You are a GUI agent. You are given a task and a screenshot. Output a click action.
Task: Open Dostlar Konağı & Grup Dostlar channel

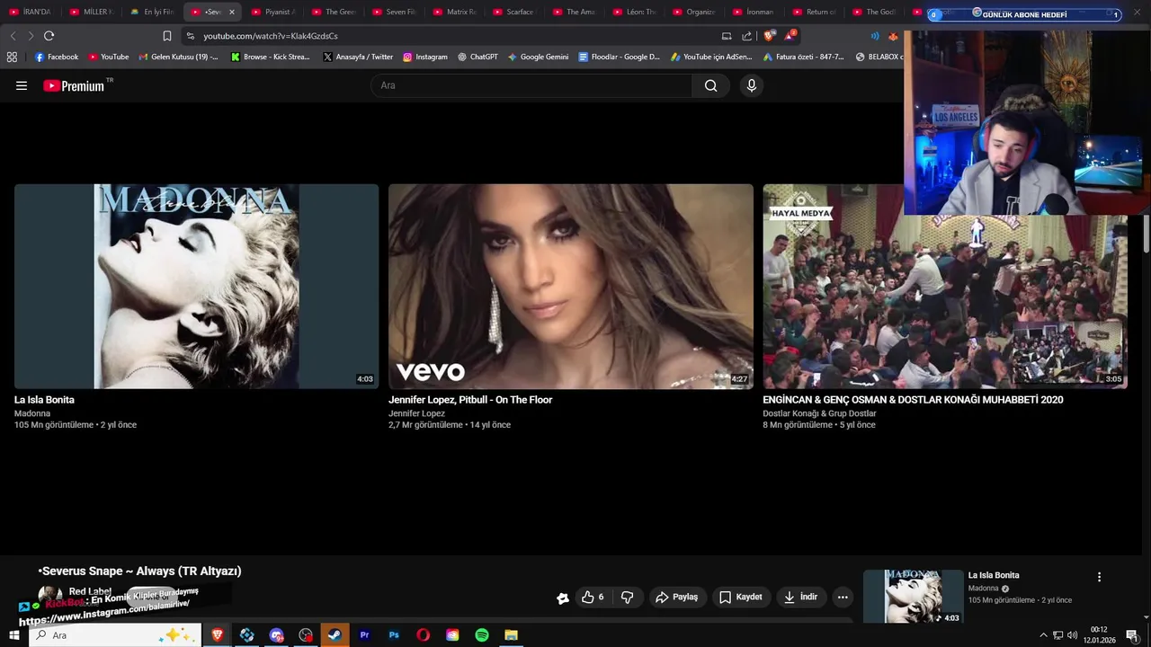819,413
